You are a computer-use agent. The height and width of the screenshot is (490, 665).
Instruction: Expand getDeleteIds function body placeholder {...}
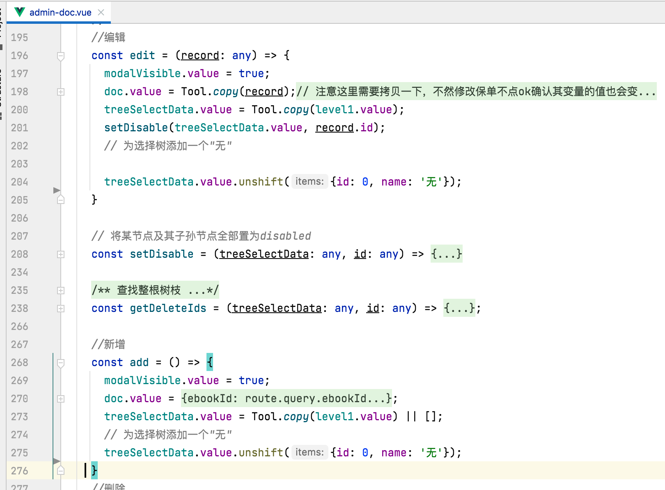(x=459, y=308)
